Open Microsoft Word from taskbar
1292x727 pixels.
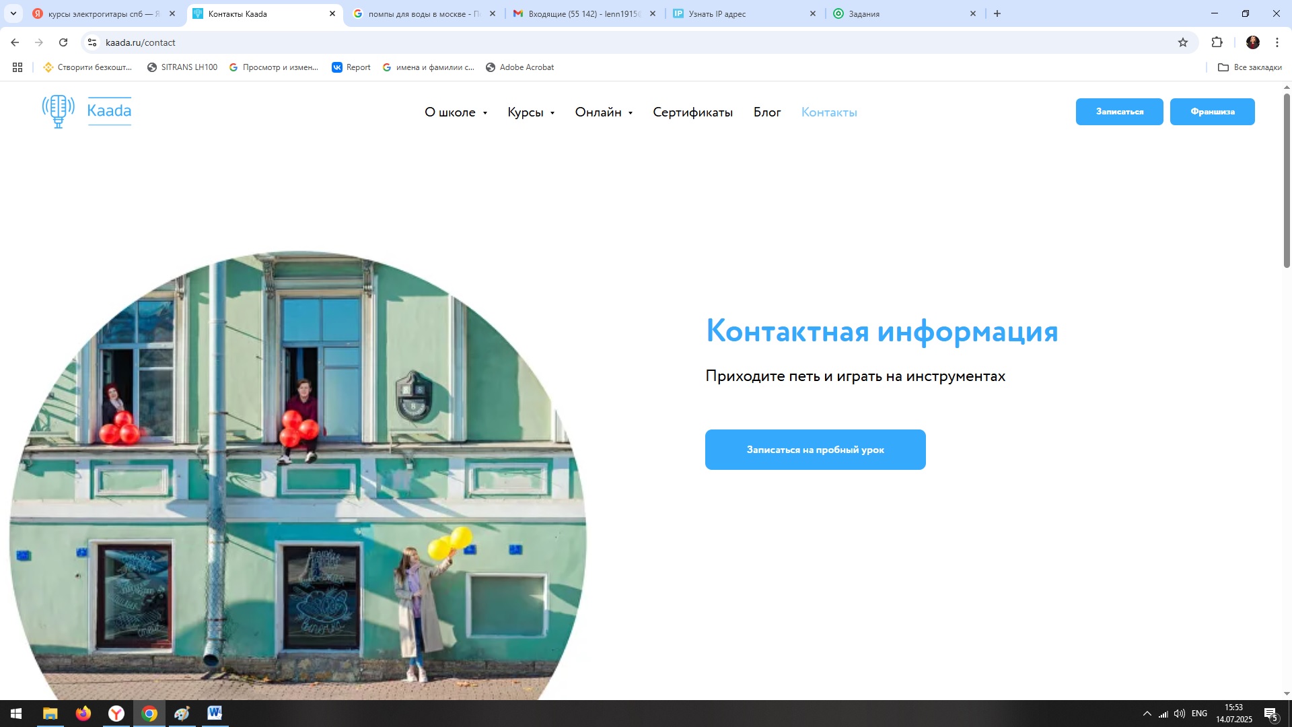[x=215, y=714]
